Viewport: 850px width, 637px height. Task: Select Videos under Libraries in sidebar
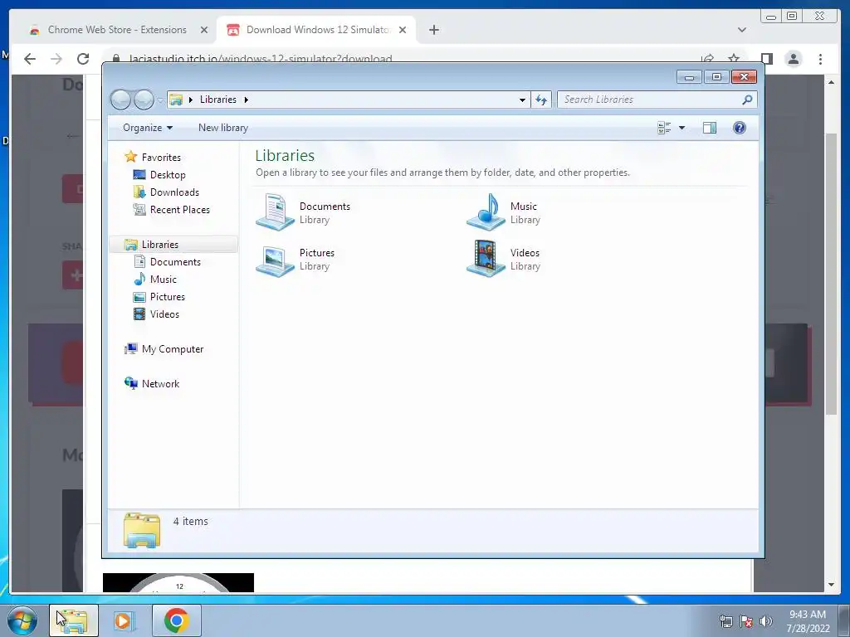point(164,314)
